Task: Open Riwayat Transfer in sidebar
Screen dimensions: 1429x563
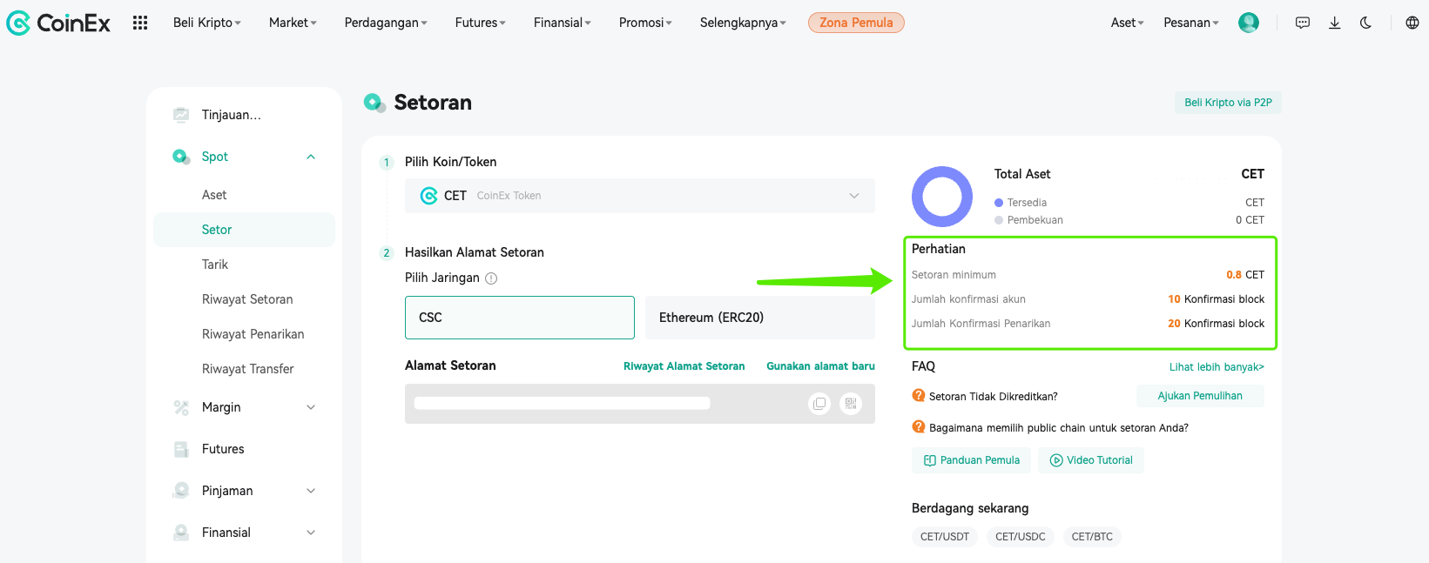Action: point(248,369)
